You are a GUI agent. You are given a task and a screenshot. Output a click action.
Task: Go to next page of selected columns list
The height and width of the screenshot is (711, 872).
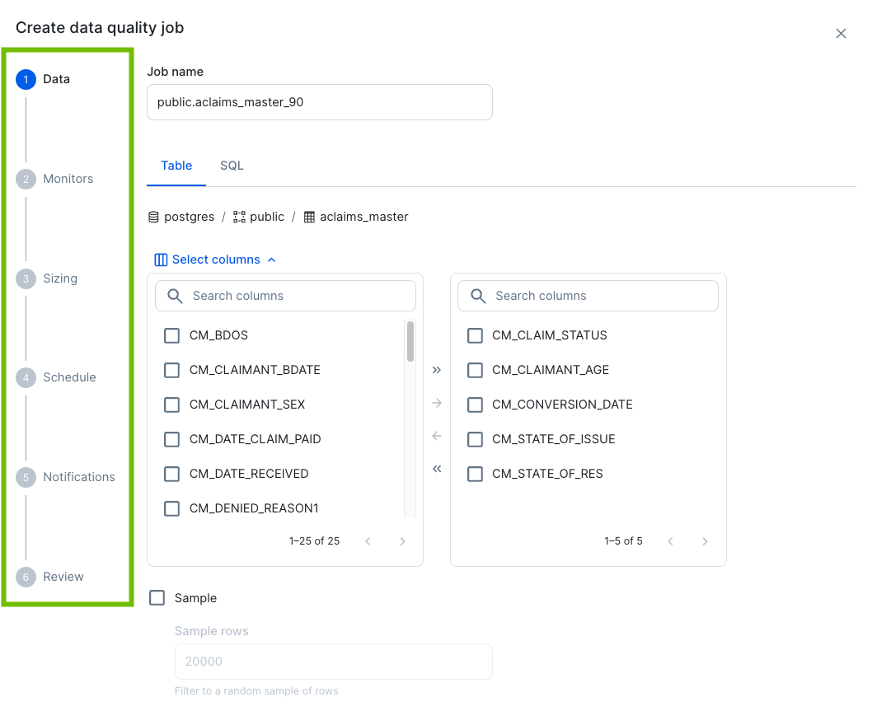pyautogui.click(x=705, y=541)
